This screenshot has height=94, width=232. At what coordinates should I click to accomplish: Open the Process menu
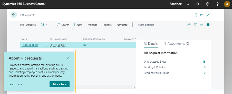point(107,25)
